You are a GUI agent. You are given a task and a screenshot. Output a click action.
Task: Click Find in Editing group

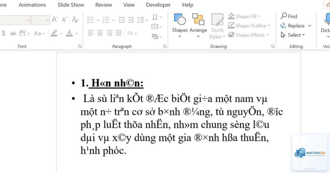(x=289, y=16)
